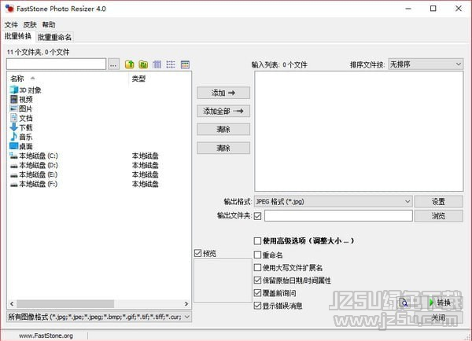Click the 添加全部 button
The width and height of the screenshot is (472, 341).
coord(223,112)
